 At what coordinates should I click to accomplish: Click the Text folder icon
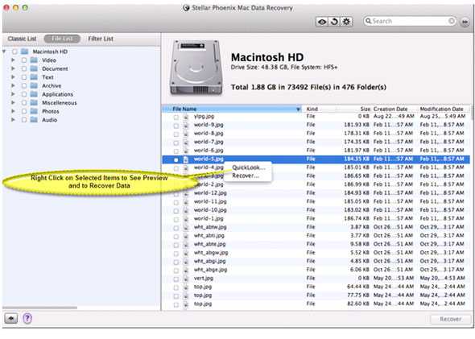(x=35, y=77)
